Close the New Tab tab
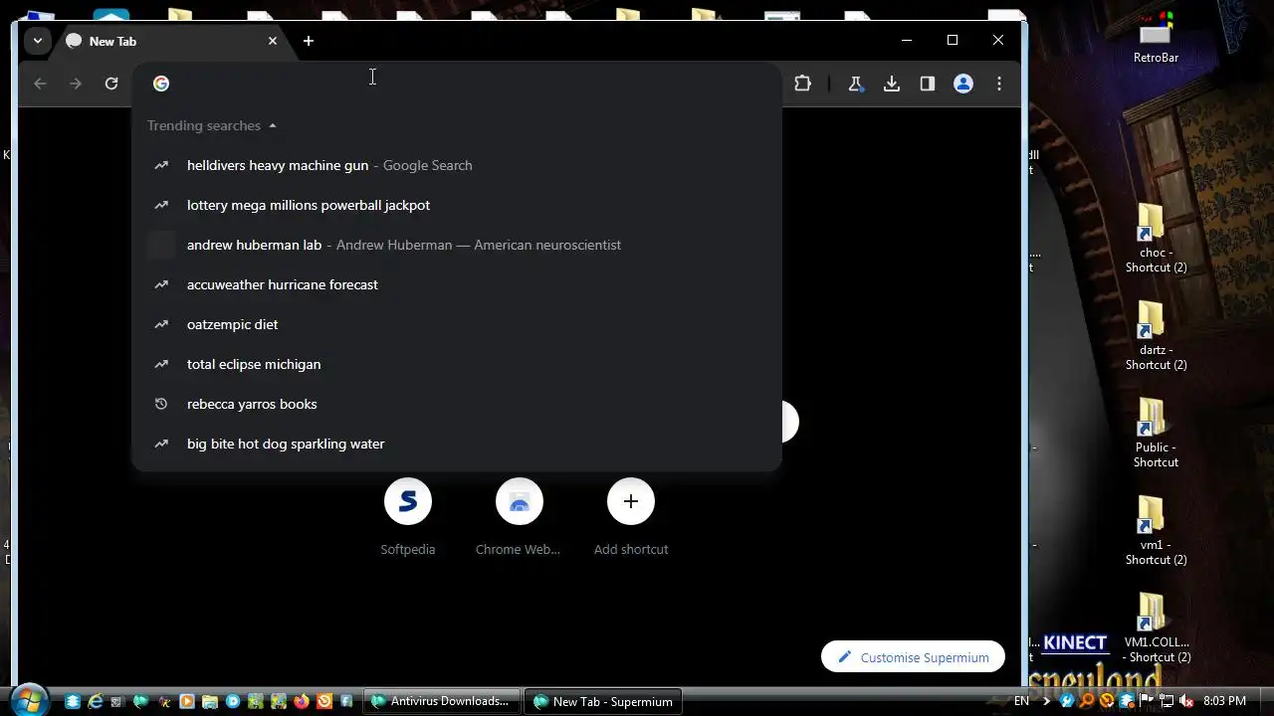1274x716 pixels. point(273,41)
